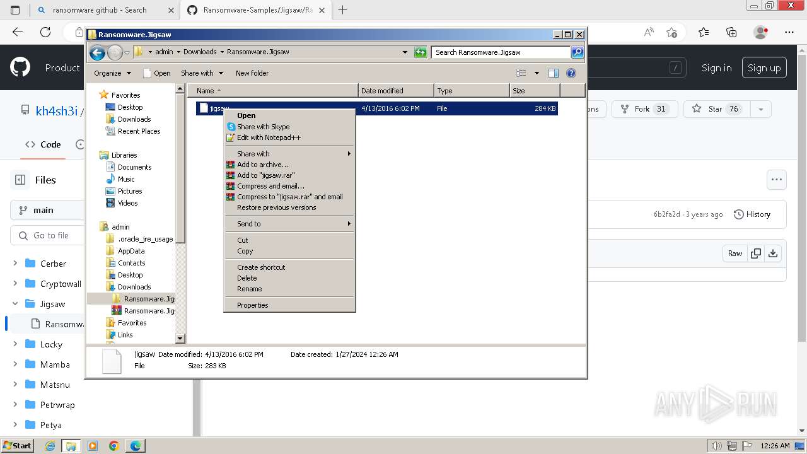Open the address bar history dropdown arrow

[x=405, y=52]
